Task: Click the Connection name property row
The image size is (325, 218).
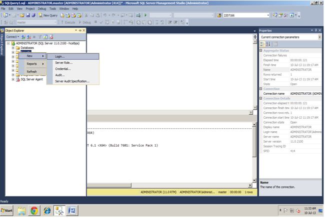Action: tap(291, 94)
